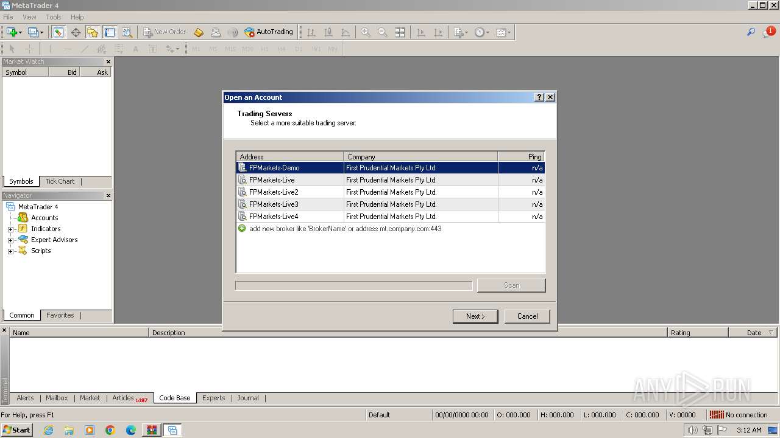Open the Help menu
This screenshot has width=780, height=438.
coord(77,17)
